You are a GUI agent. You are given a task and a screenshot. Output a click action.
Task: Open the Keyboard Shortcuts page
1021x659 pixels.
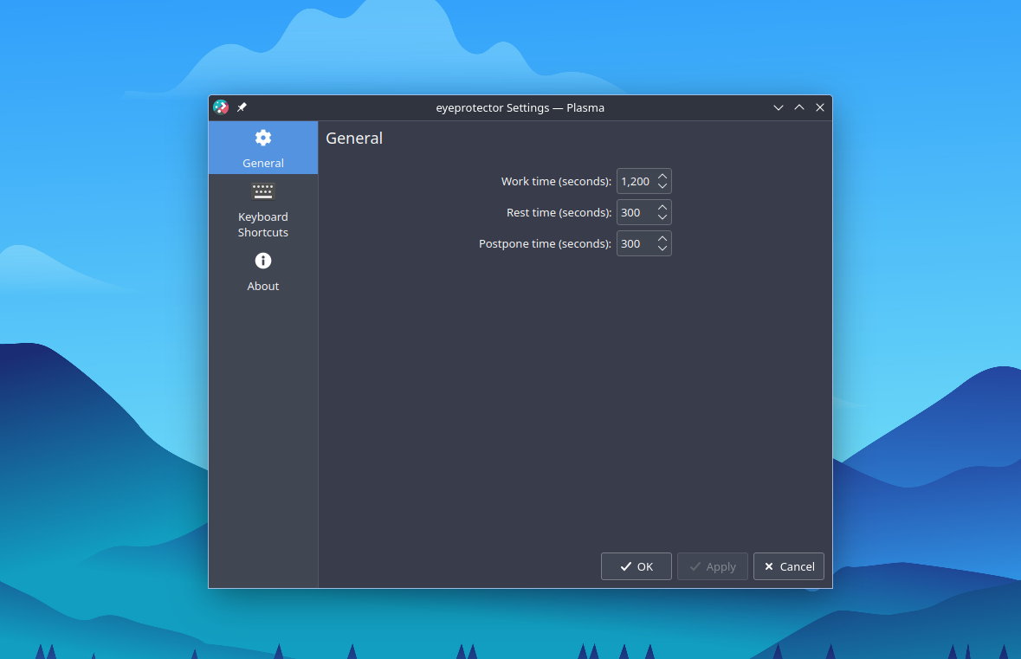pos(263,210)
